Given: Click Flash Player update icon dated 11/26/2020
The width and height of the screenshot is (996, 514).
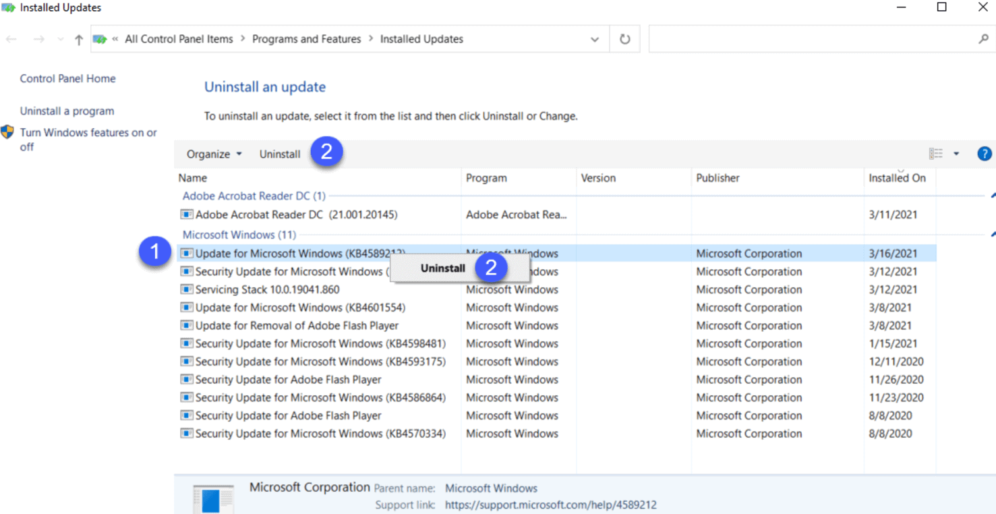Looking at the screenshot, I should coord(187,379).
